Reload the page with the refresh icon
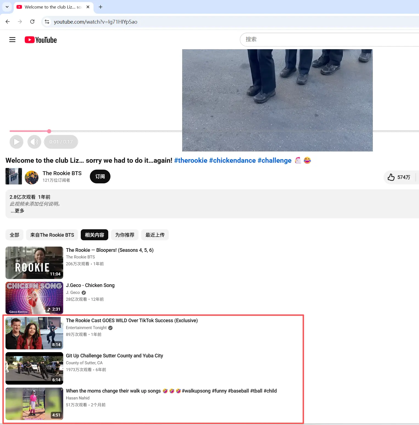419x425 pixels. pos(32,22)
